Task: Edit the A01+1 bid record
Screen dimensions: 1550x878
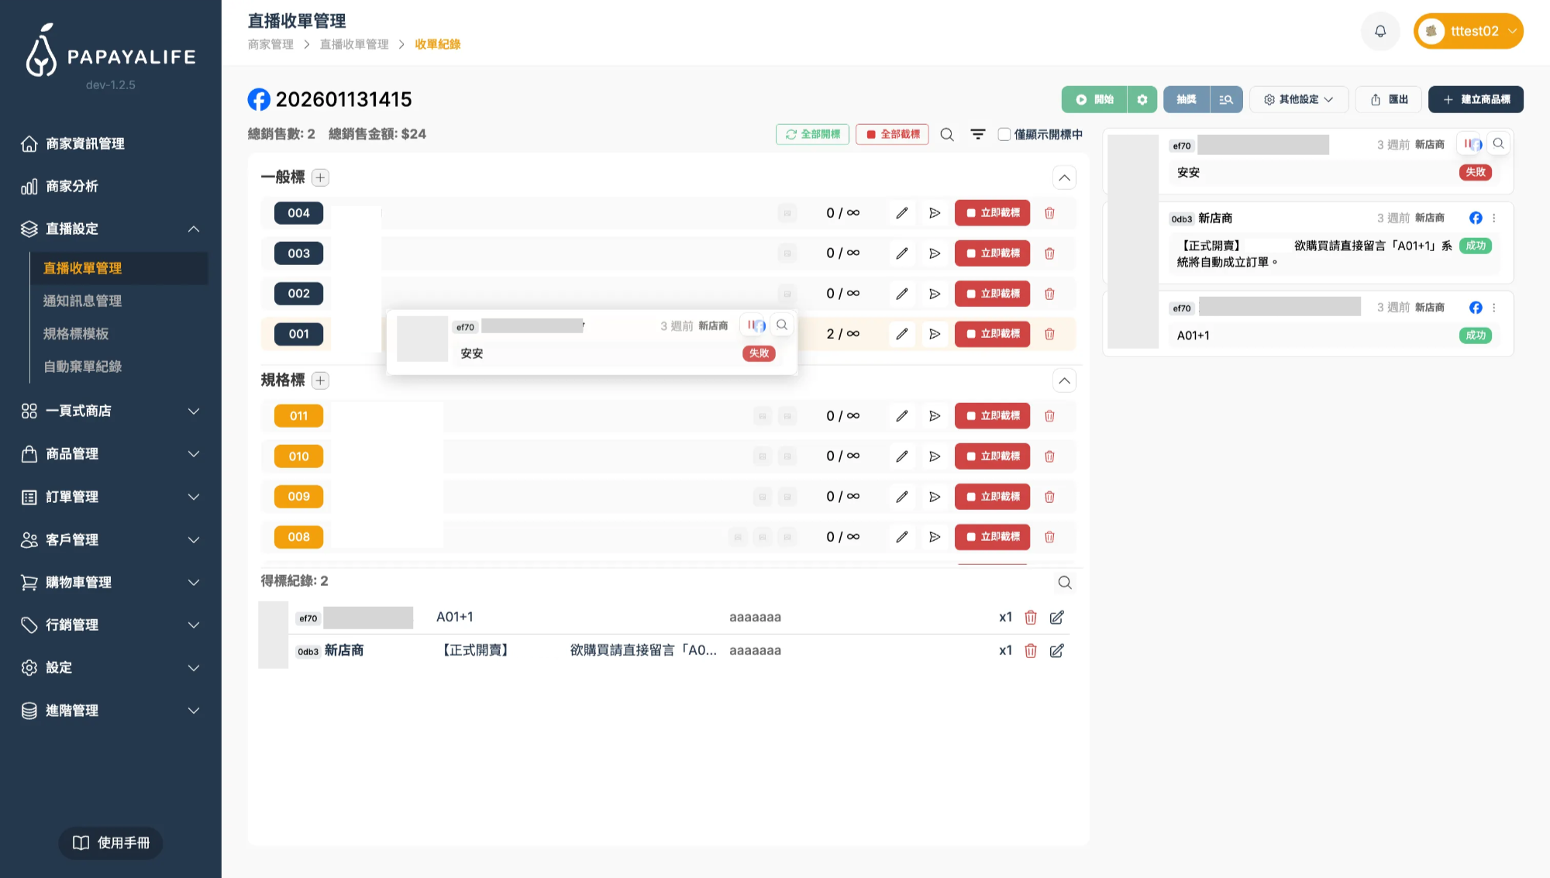Action: [1056, 618]
